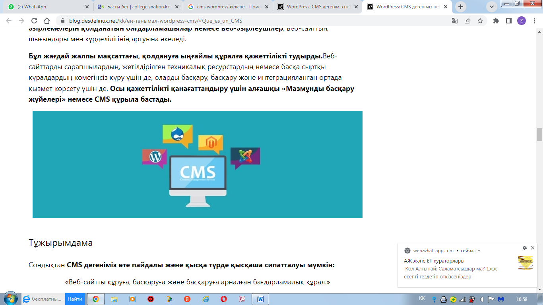
Task: Collapse the notification with its chevron
Action: (x=479, y=251)
